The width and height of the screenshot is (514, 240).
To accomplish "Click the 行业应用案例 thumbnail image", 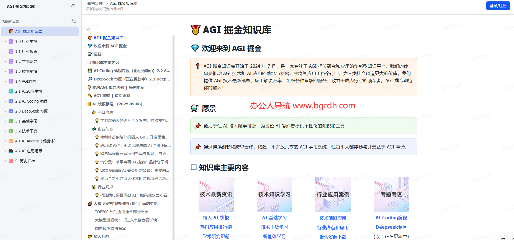I will click(x=333, y=195).
